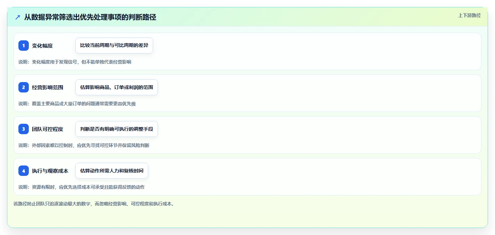This screenshot has width=495, height=235.
Task: Click the 执行与观察成本 step label
Action: click(50, 171)
